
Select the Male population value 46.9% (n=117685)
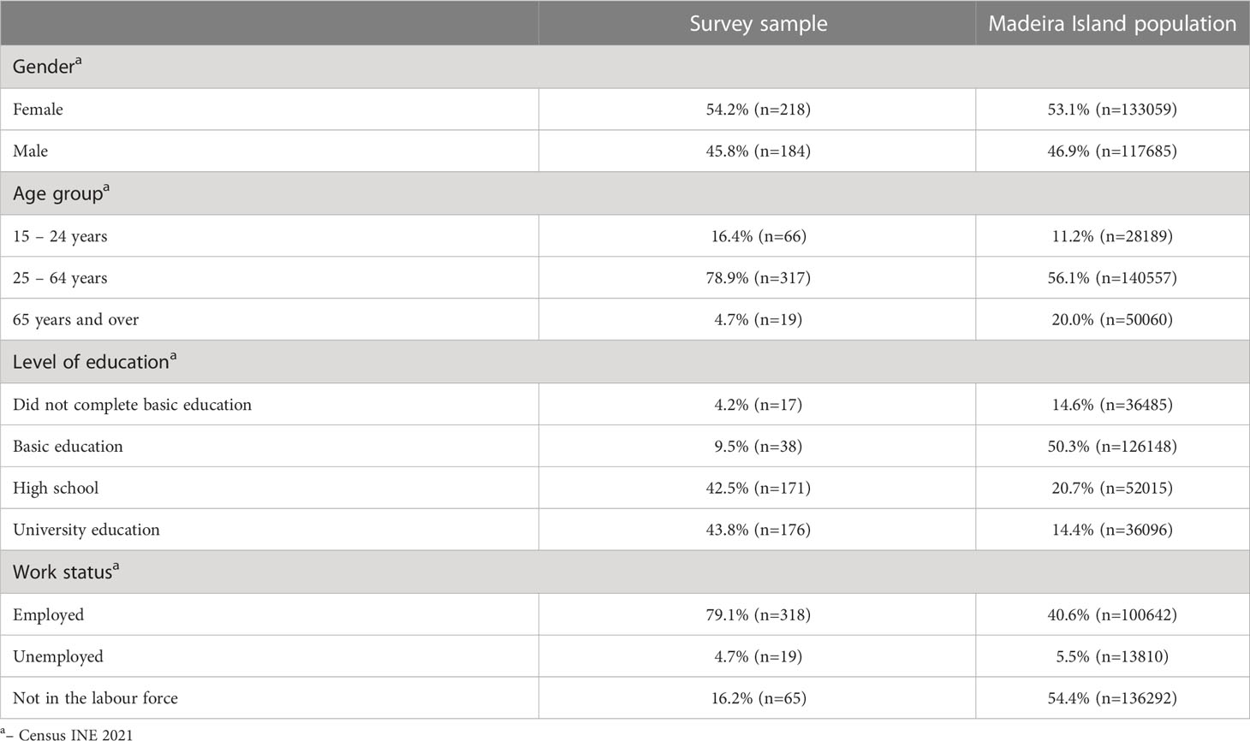[1112, 151]
